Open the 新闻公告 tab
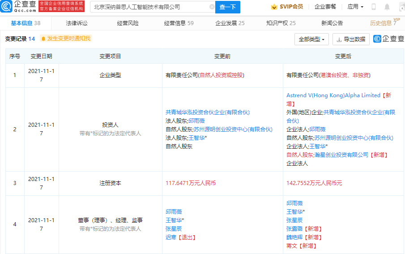 332,23
